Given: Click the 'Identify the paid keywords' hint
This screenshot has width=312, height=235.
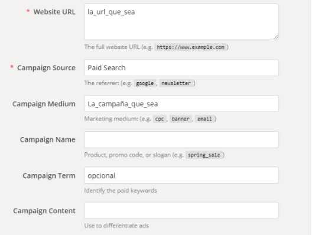Looking at the screenshot, I should [x=121, y=191].
